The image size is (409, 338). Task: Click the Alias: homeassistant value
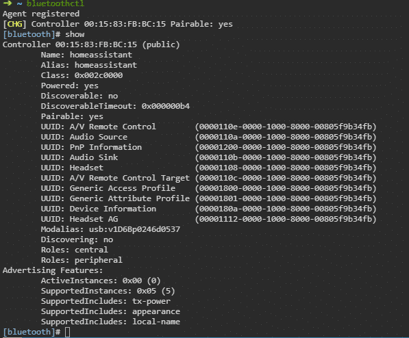(106, 65)
